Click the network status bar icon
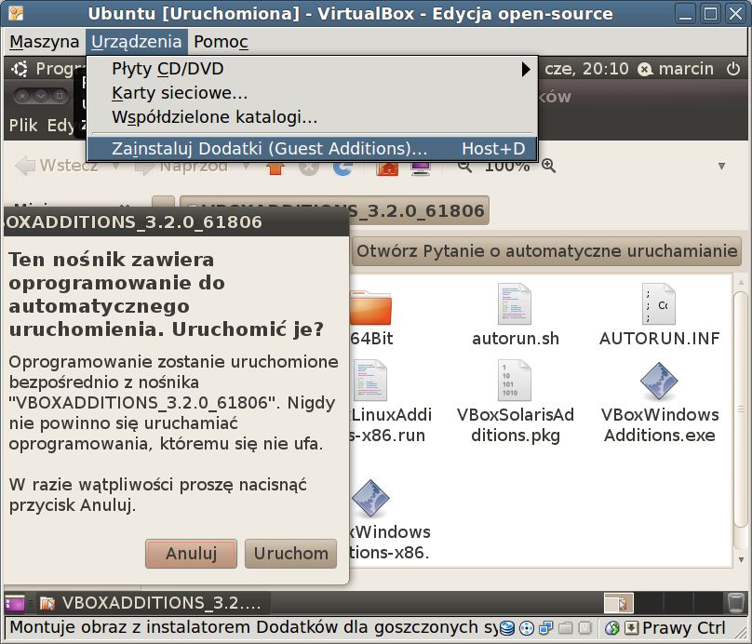Image resolution: width=752 pixels, height=644 pixels. [x=545, y=627]
